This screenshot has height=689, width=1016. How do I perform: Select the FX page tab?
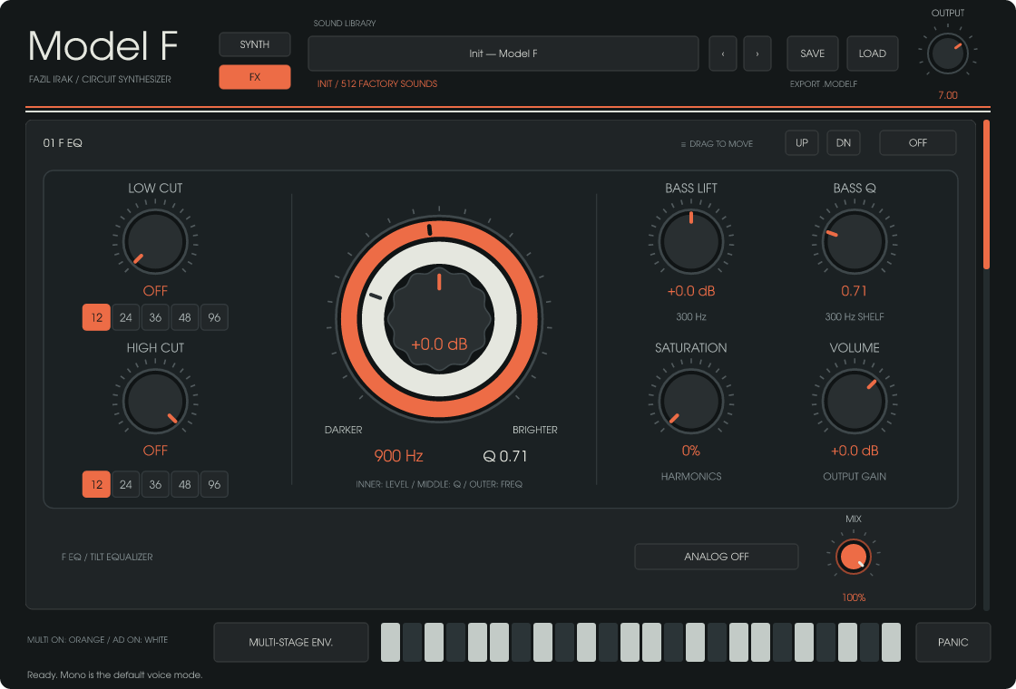click(255, 77)
